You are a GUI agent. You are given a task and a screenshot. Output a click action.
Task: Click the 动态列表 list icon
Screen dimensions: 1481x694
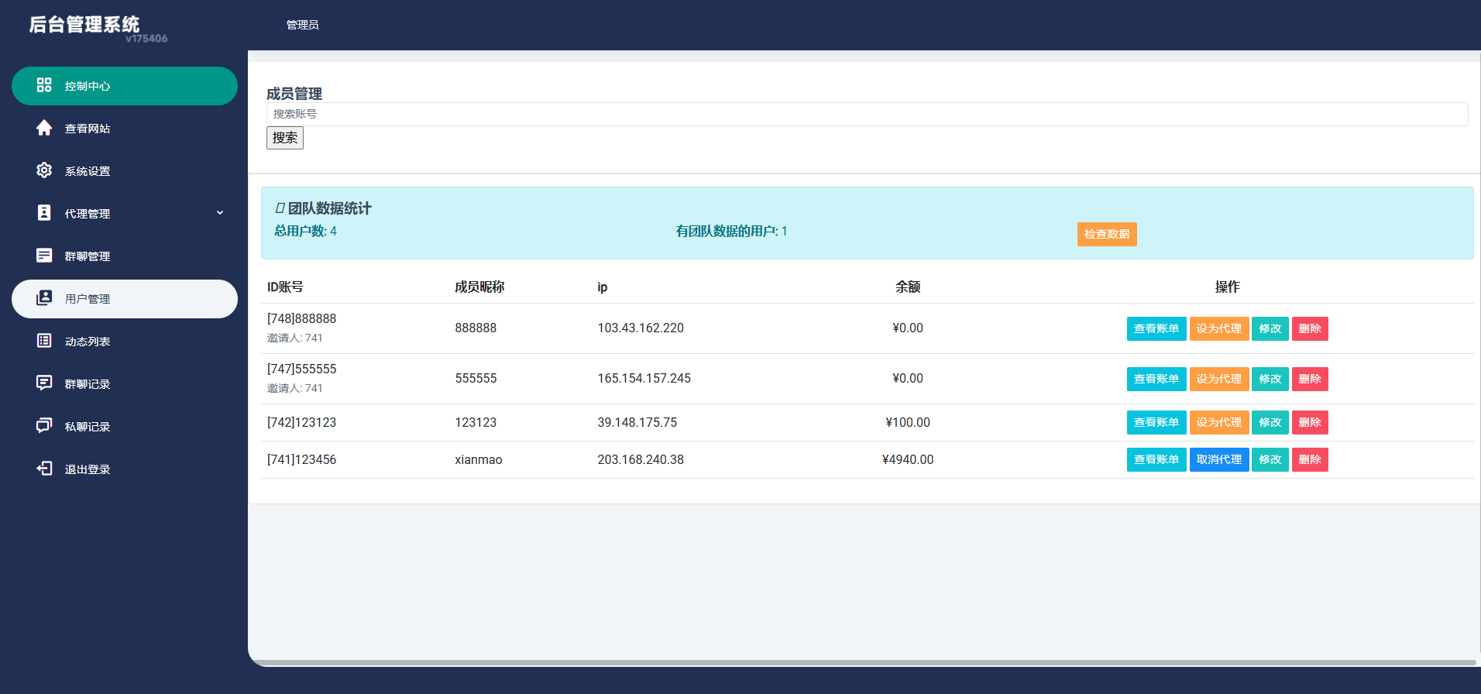pos(44,341)
